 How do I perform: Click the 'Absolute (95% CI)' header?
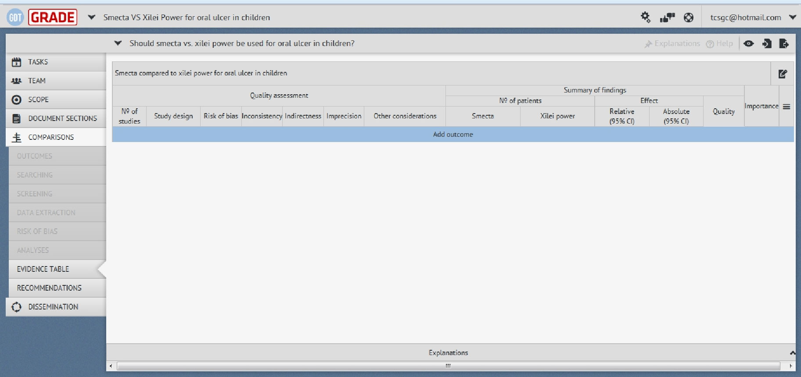click(x=676, y=116)
